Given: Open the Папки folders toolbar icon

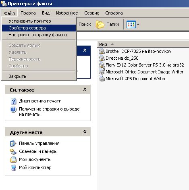Looking at the screenshot, I should click(x=100, y=24).
